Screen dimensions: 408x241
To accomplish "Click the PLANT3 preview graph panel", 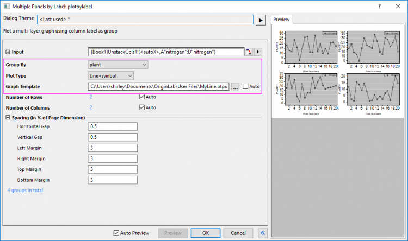I will coord(311,47).
